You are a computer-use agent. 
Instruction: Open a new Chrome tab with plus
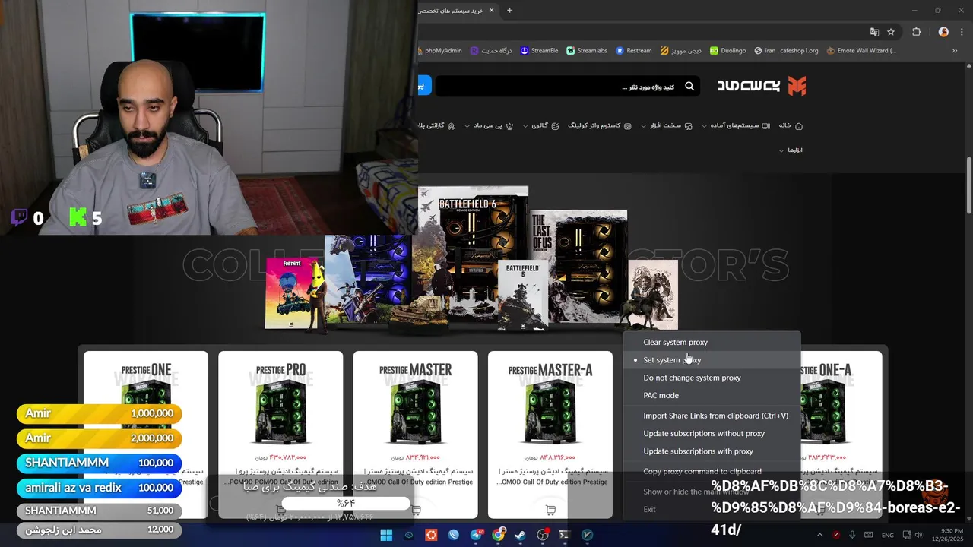[x=509, y=11]
